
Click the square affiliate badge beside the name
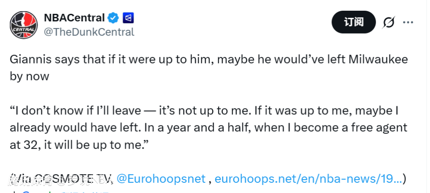128,18
